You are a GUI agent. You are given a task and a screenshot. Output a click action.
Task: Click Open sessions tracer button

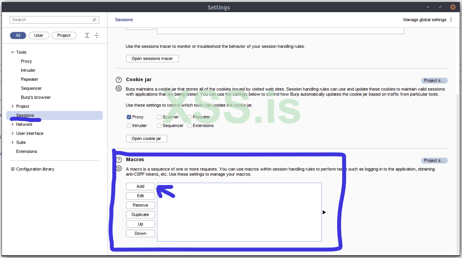(x=152, y=58)
